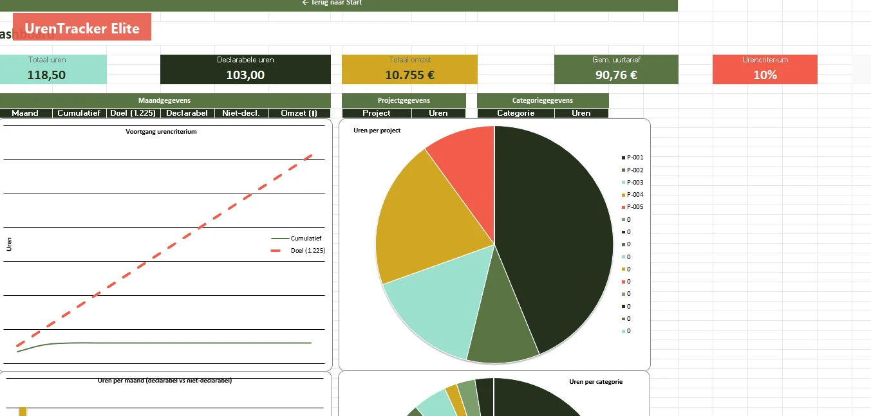Click the vertical 'Uren' axis label
The width and height of the screenshot is (871, 416).
click(x=9, y=244)
